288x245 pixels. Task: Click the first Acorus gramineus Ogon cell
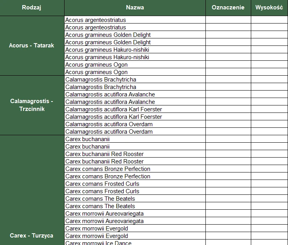click(x=135, y=64)
